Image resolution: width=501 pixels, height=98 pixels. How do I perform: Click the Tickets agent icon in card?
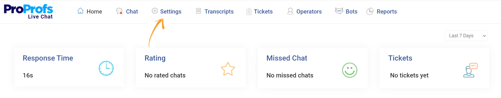[x=470, y=70]
